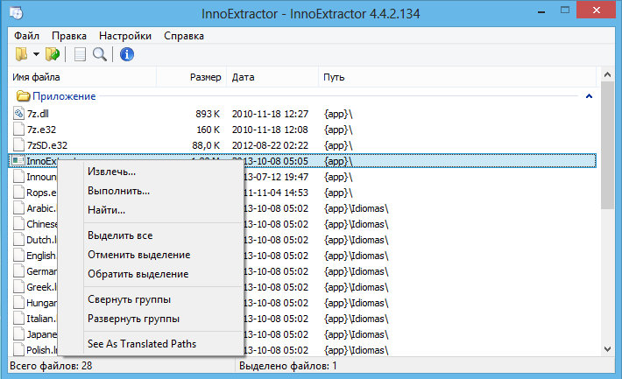Viewport: 622px width, 379px height.
Task: Choose Извлечь... in the context menu
Action: coord(112,172)
